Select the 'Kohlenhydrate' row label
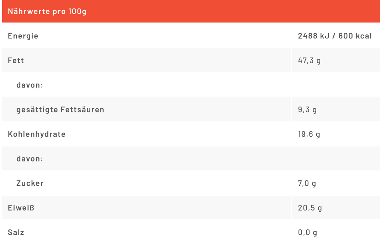Screen dimensions: 380x249 tap(37, 134)
